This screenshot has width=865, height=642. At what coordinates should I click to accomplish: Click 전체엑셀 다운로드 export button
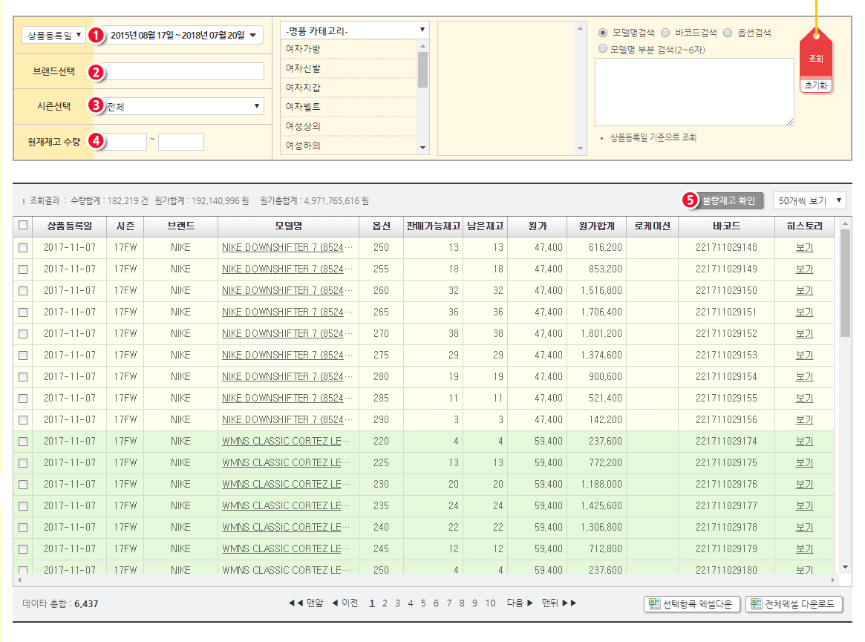coord(794,604)
